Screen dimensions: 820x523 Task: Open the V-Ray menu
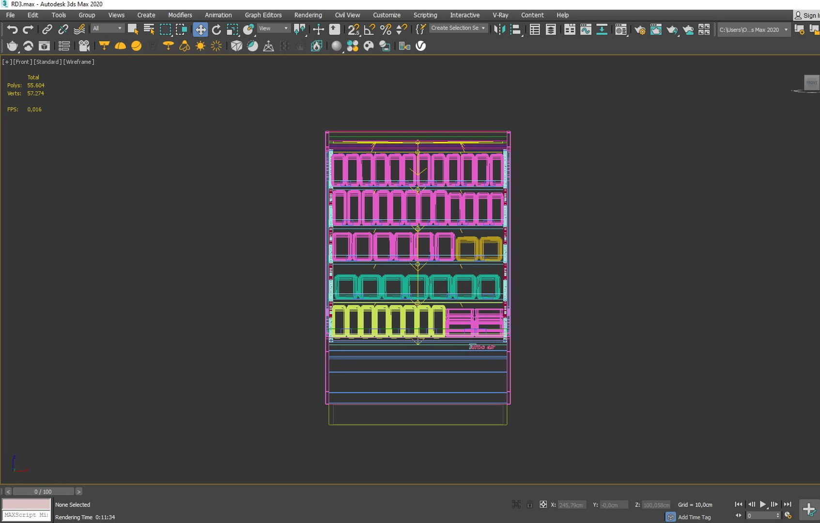pos(500,15)
